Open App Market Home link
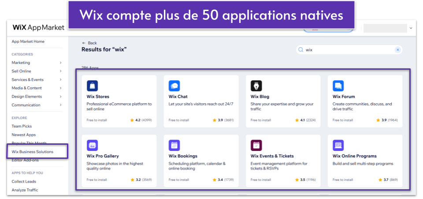Image resolution: width=423 pixels, height=199 pixels. 28,41
